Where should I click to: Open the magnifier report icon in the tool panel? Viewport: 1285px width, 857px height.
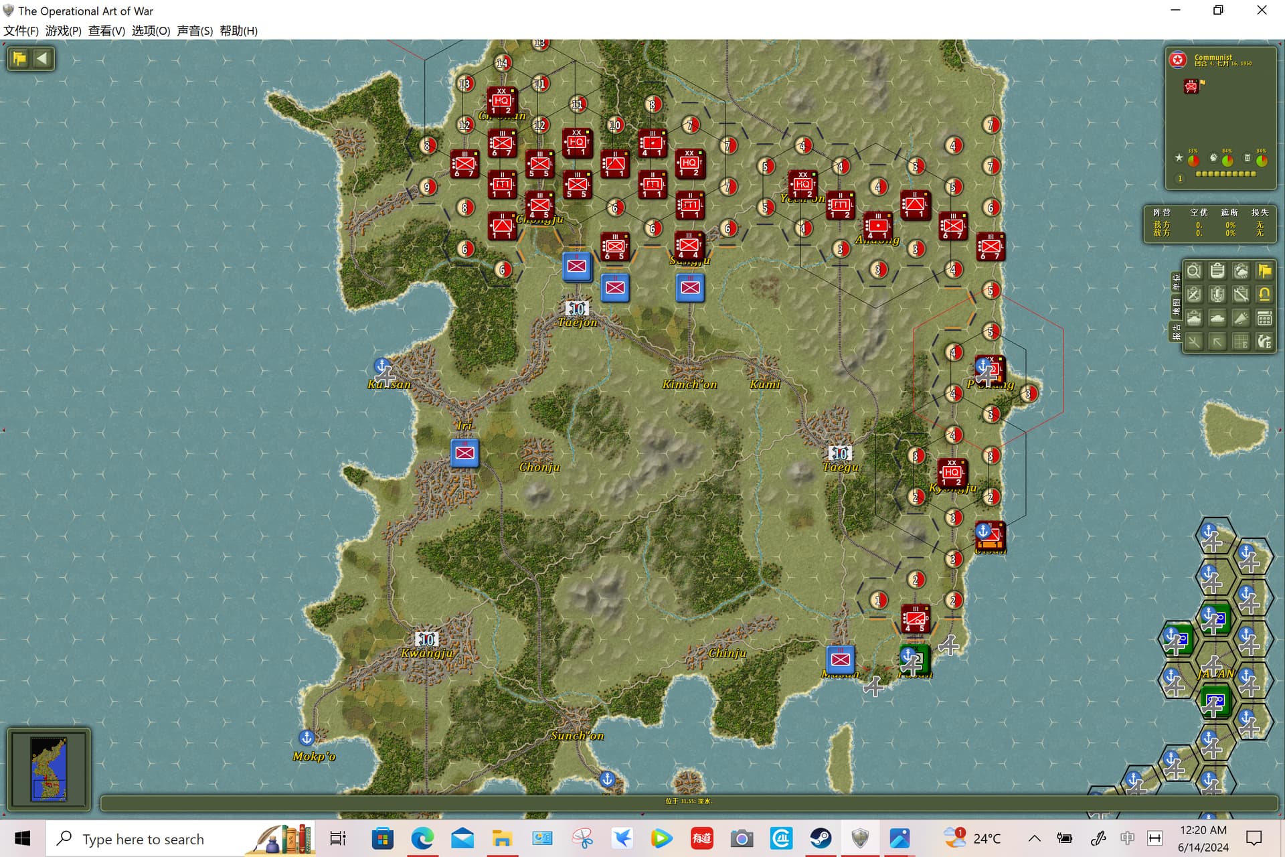[x=1194, y=270]
